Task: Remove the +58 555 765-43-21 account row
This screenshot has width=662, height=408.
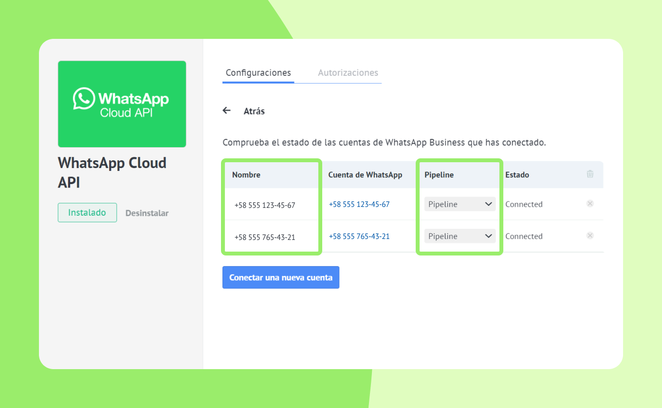Action: [x=590, y=236]
